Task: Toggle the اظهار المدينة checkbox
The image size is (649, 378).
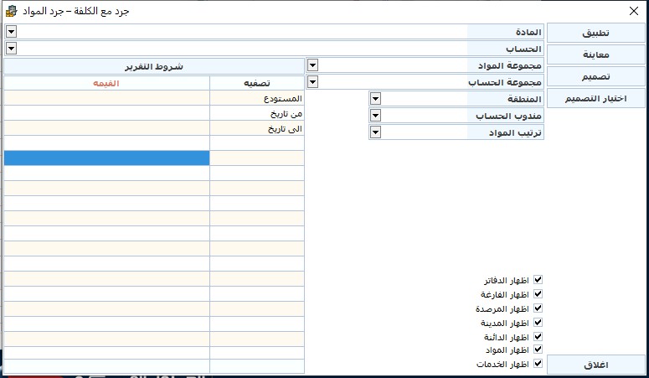Action: coord(538,323)
